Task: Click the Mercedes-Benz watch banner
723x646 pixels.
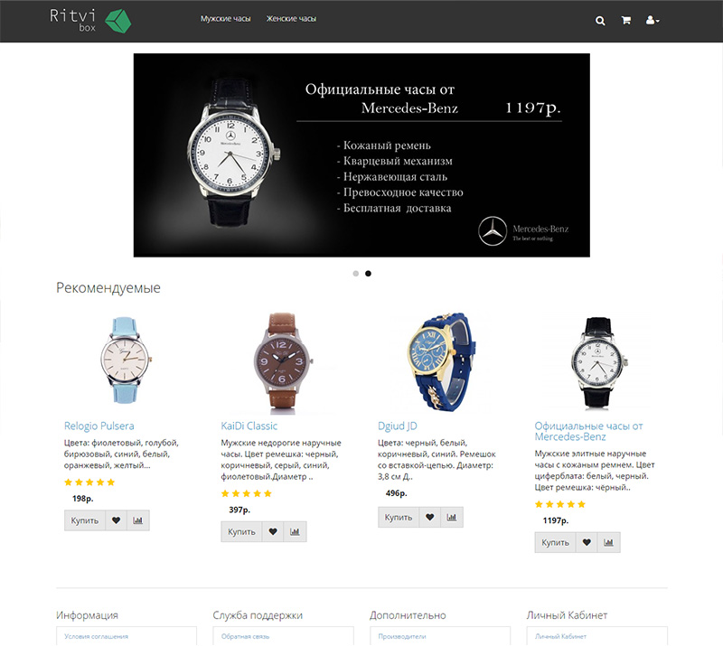Action: pos(361,154)
